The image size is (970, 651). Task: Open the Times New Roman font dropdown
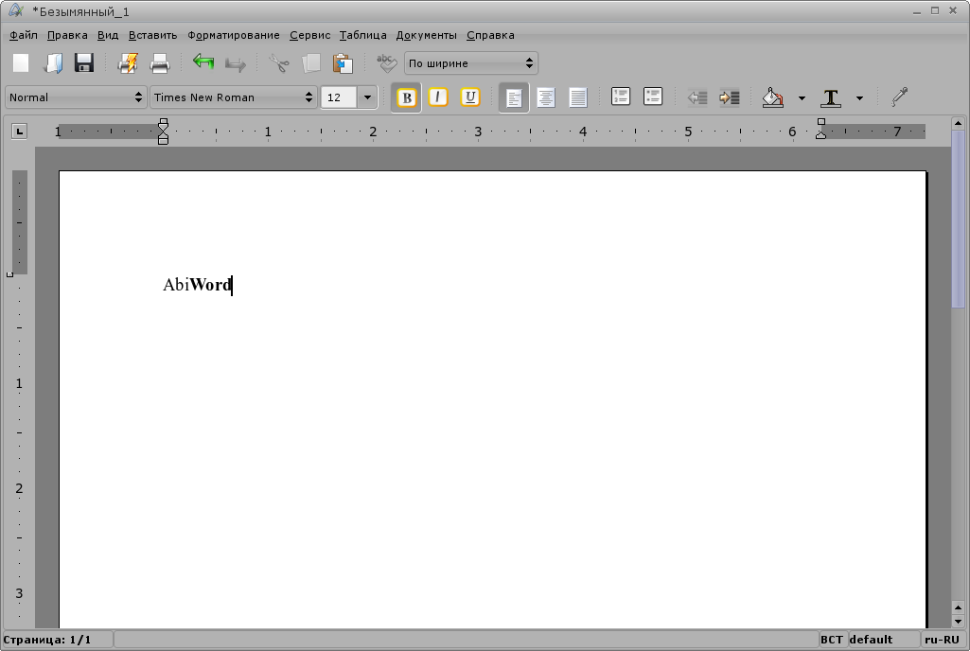[x=233, y=97]
